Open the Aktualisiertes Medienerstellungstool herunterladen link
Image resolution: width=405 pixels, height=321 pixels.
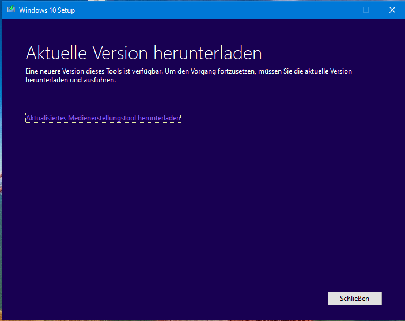coord(103,118)
